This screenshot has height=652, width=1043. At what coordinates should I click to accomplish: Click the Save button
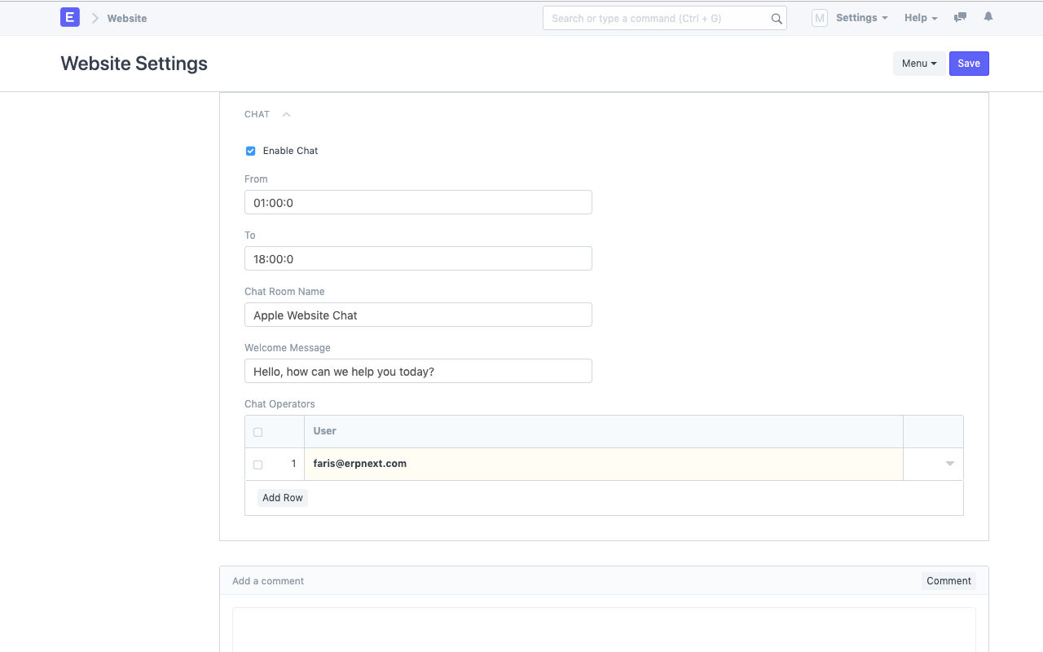coord(969,63)
